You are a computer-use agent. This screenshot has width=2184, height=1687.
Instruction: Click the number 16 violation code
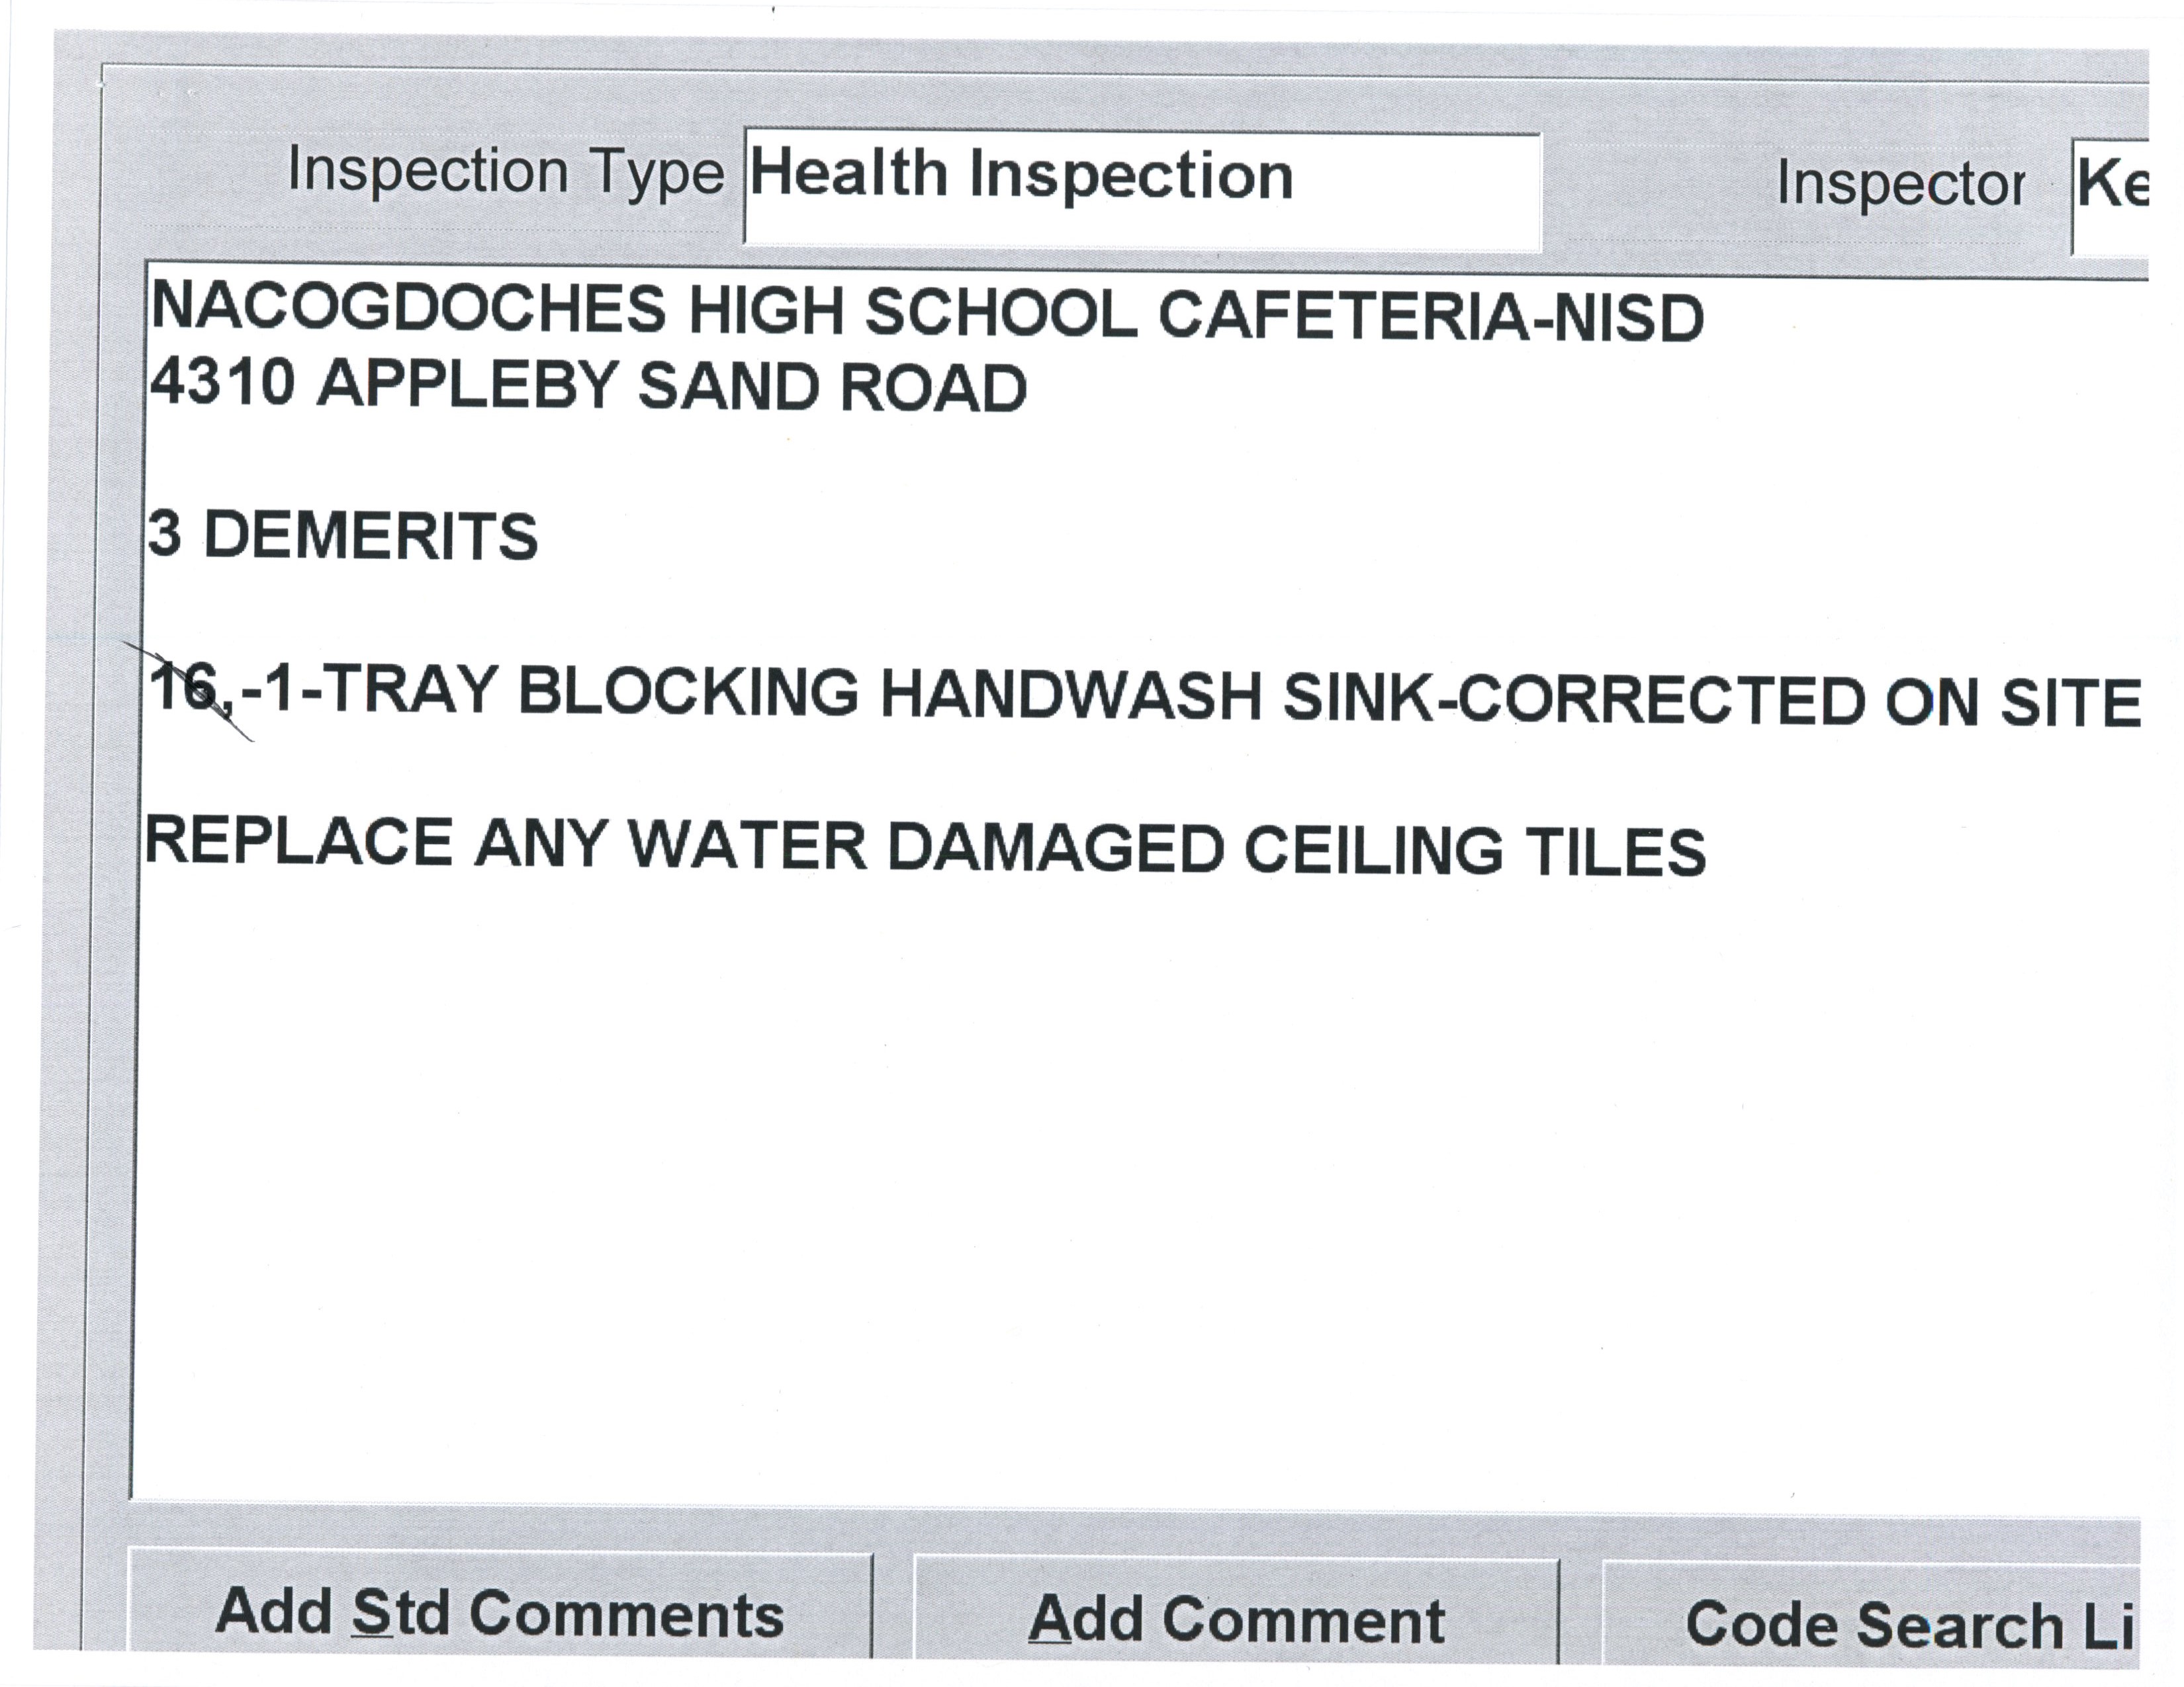click(185, 687)
